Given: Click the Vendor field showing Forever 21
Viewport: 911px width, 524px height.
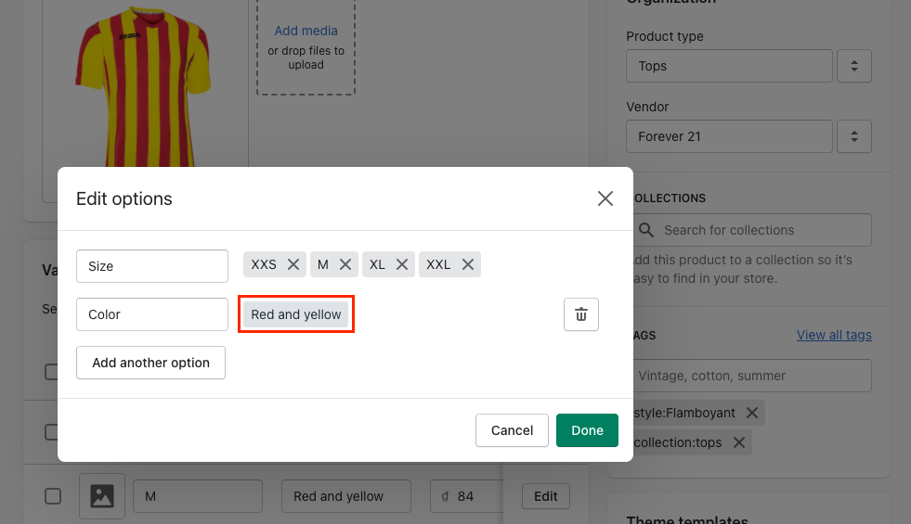Looking at the screenshot, I should click(729, 136).
